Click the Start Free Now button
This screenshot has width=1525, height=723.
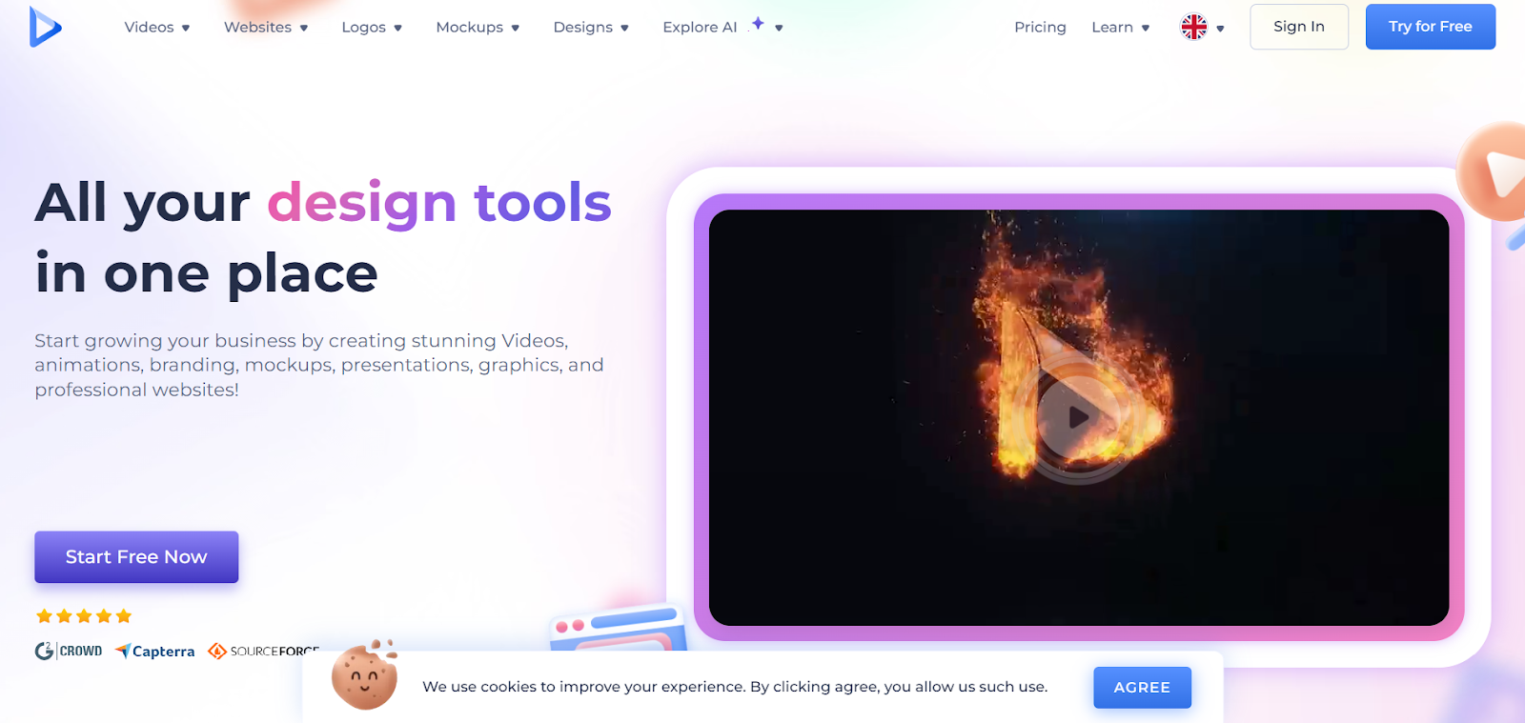point(136,557)
